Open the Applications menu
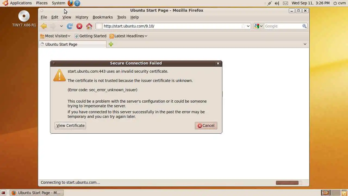 click(17, 3)
